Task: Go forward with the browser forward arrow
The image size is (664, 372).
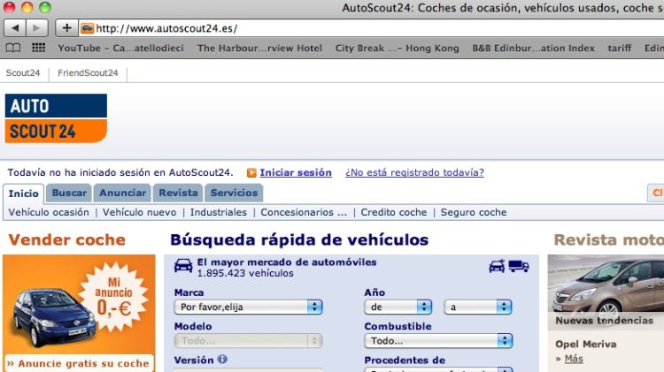Action: click(37, 28)
